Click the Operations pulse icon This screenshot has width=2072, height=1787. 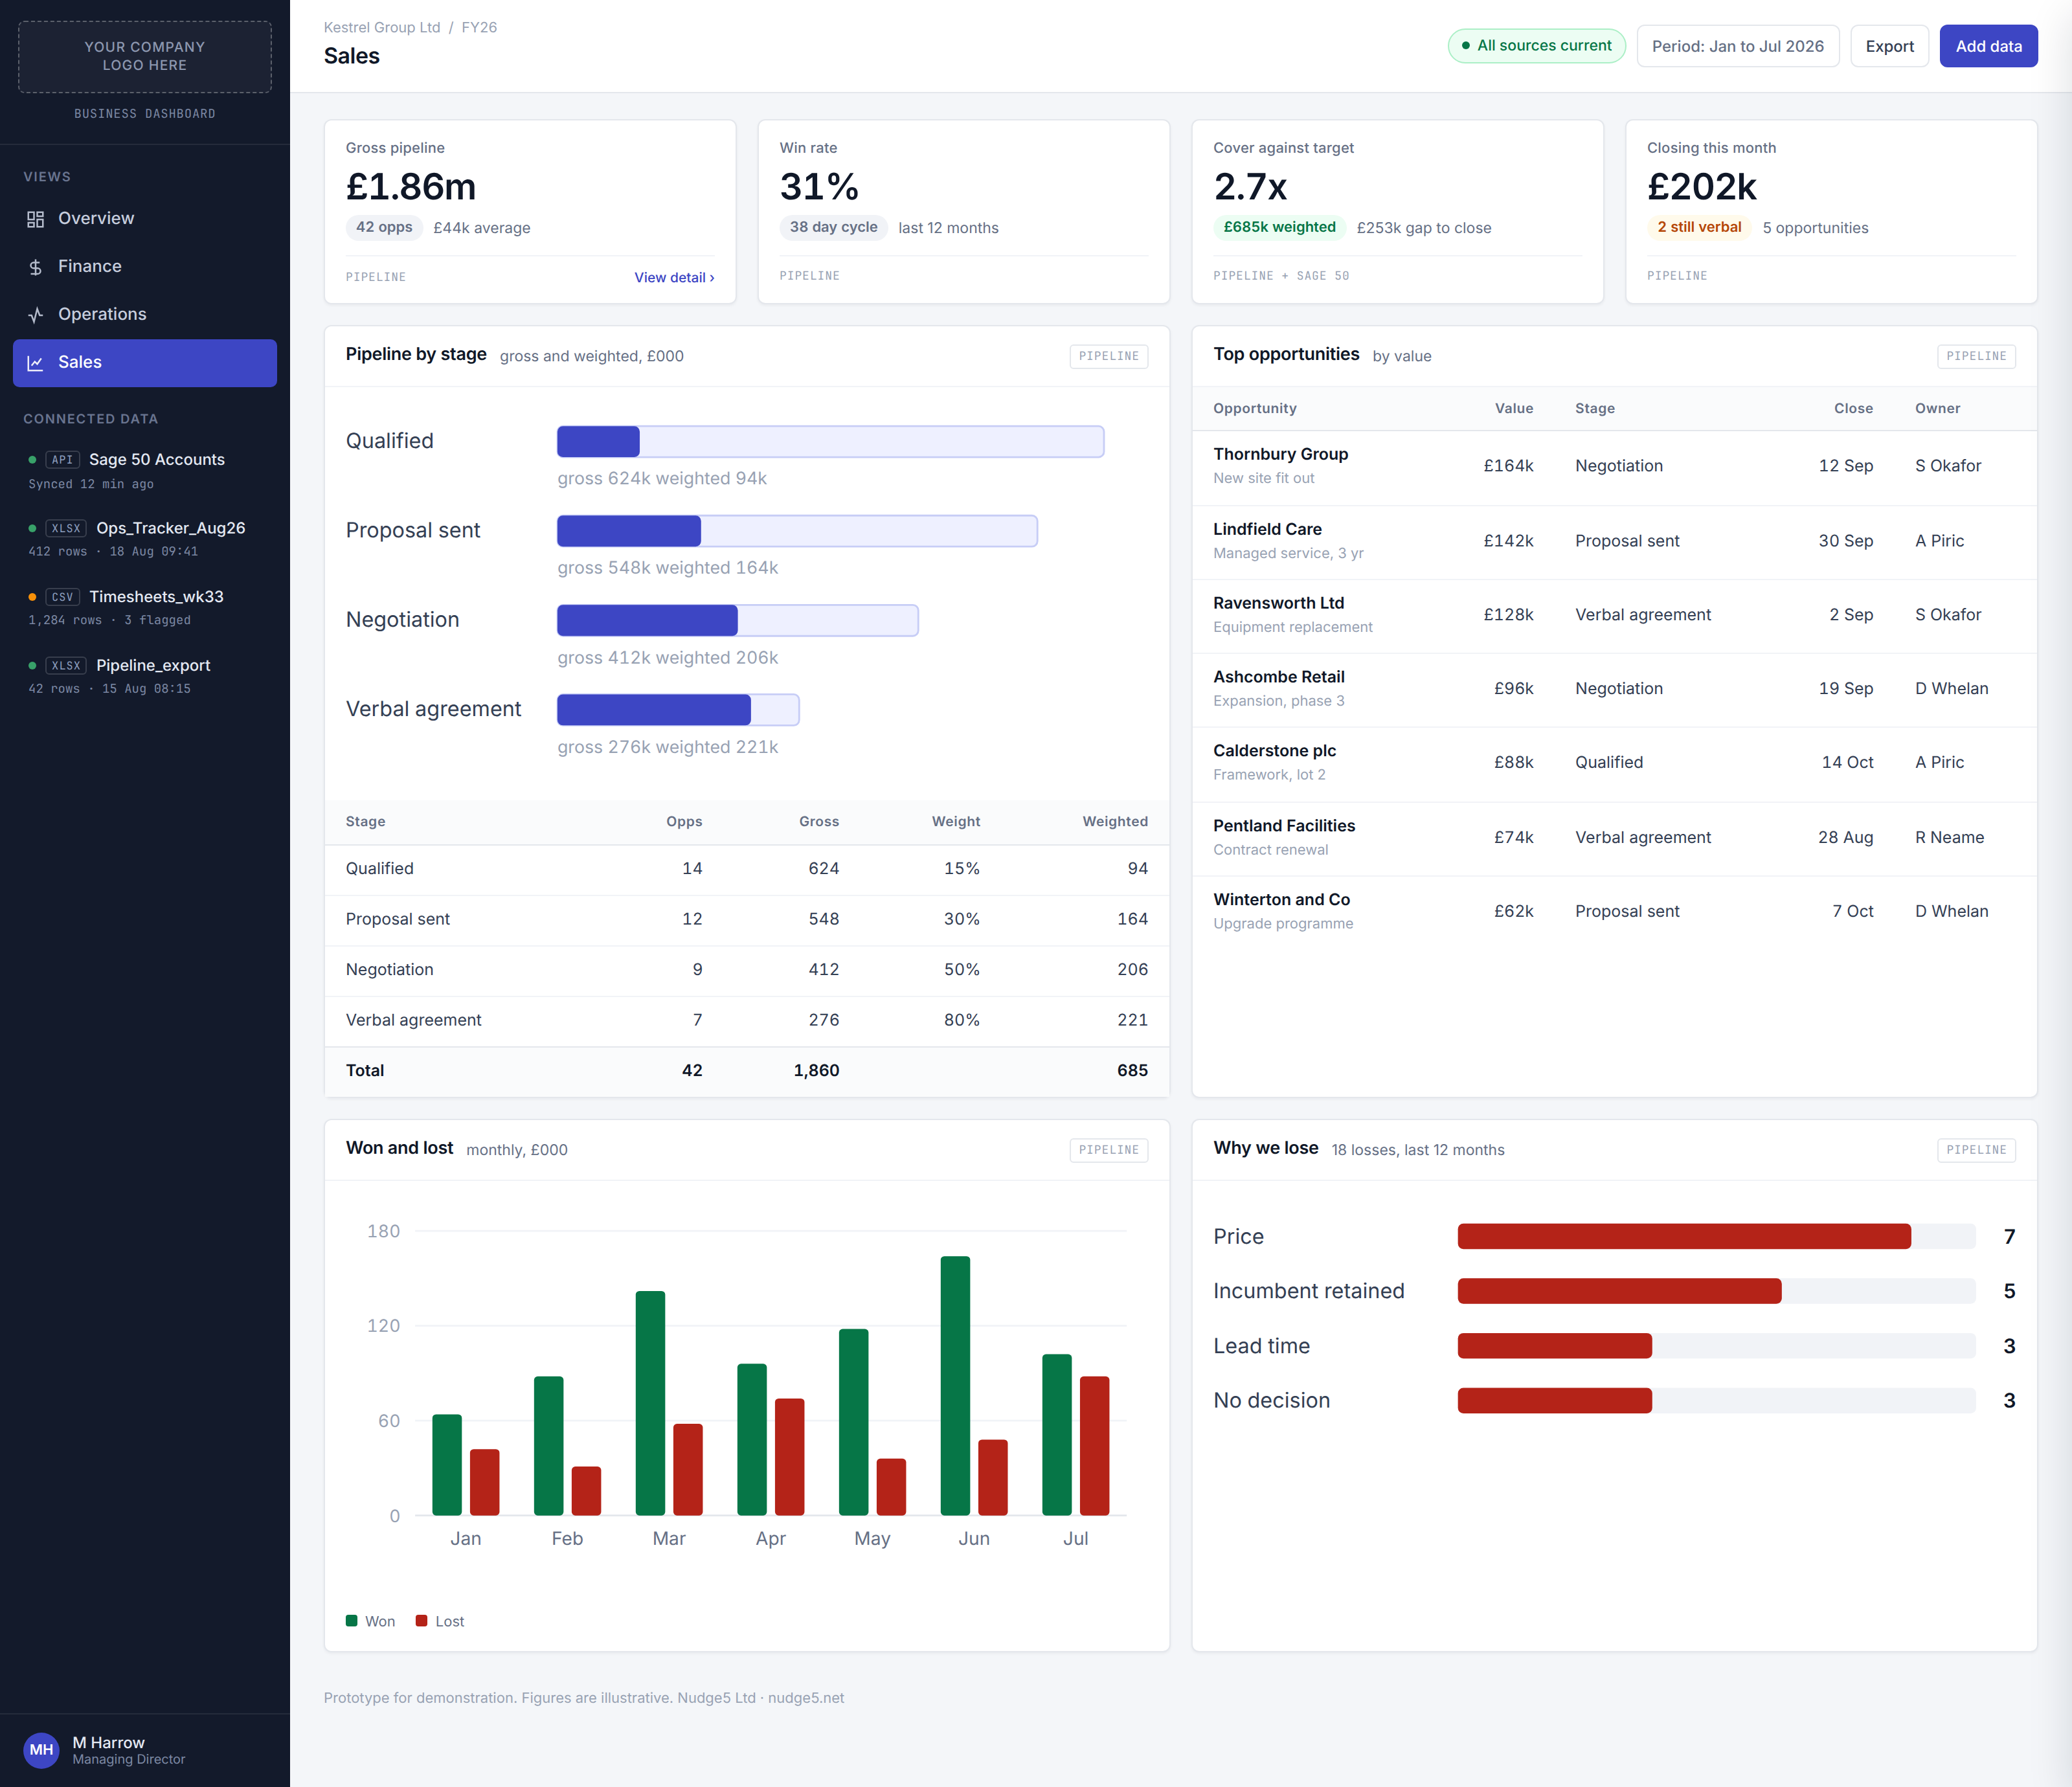[x=36, y=315]
